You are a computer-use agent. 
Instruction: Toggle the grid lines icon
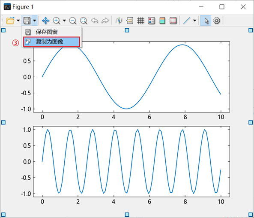(x=140, y=21)
